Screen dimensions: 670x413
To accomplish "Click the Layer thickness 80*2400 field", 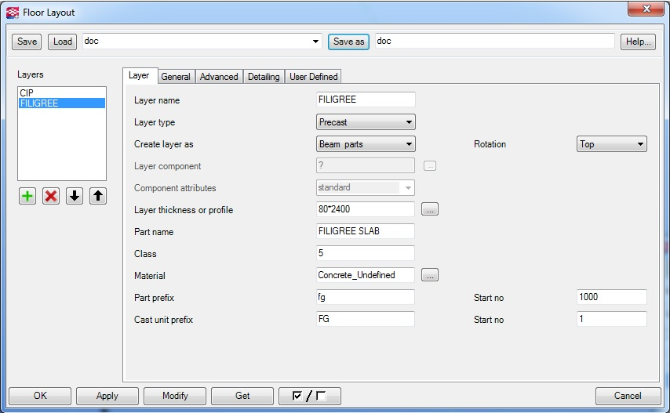I will [366, 209].
